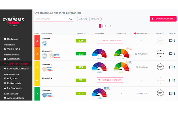
Task: Go to page 3 in pagination
Action: click(x=105, y=26)
